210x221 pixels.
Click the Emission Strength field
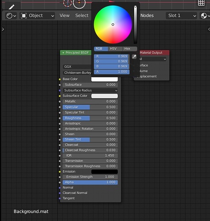click(90, 177)
